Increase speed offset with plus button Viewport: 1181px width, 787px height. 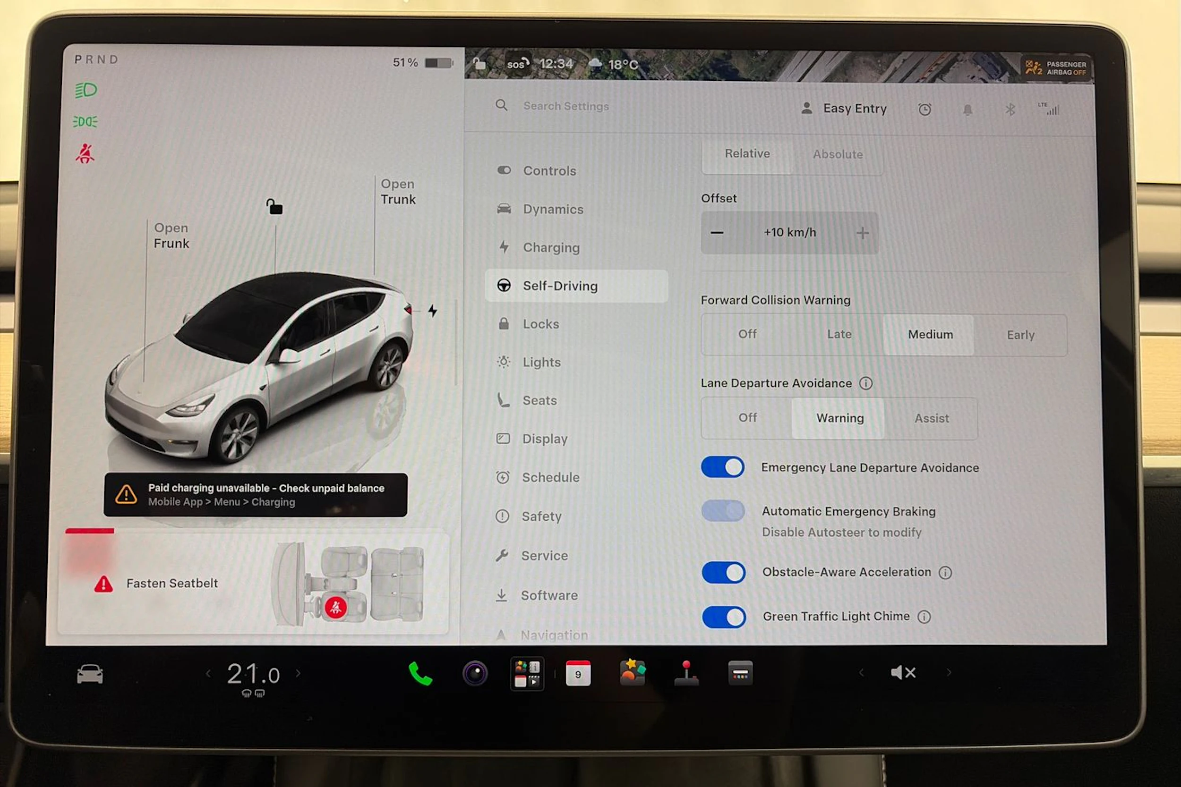862,233
